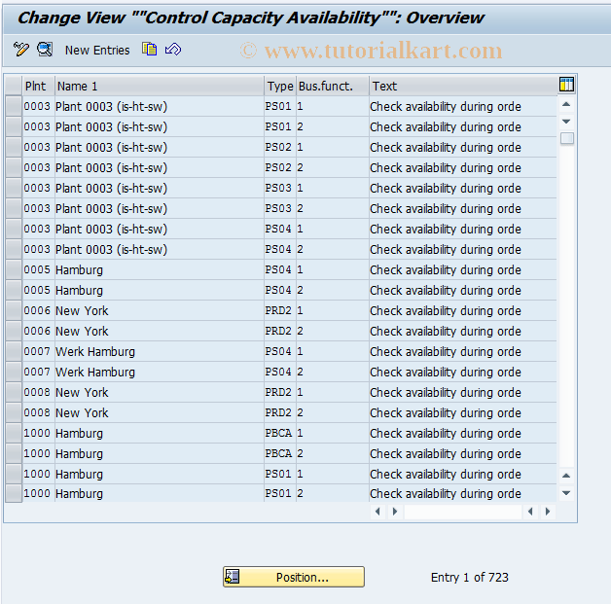Select row 1000 Hamburg PS01 function 2
Viewport: 611px width, 604px height.
pos(14,493)
